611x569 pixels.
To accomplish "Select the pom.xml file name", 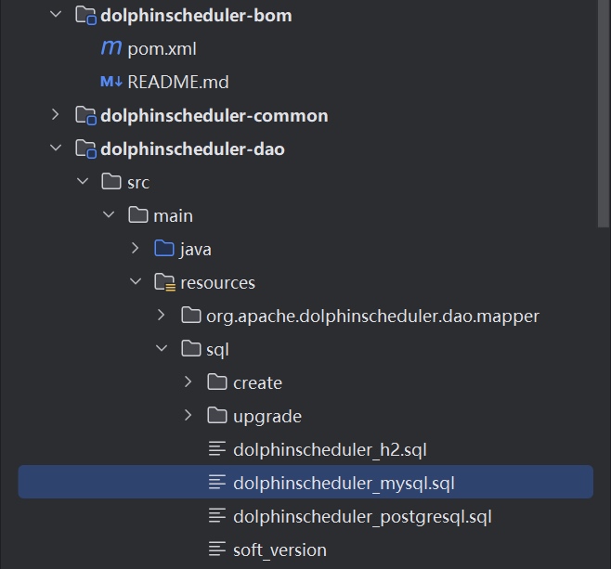I will coord(162,48).
